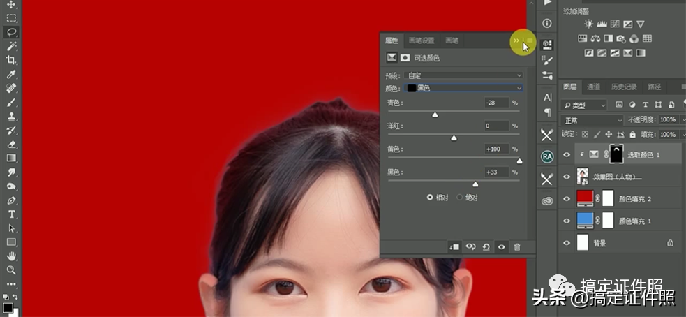The height and width of the screenshot is (317, 686).
Task: Add an Exposure adjustment
Action: coord(627,24)
